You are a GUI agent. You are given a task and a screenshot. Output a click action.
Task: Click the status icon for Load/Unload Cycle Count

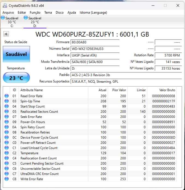tap(7, 148)
